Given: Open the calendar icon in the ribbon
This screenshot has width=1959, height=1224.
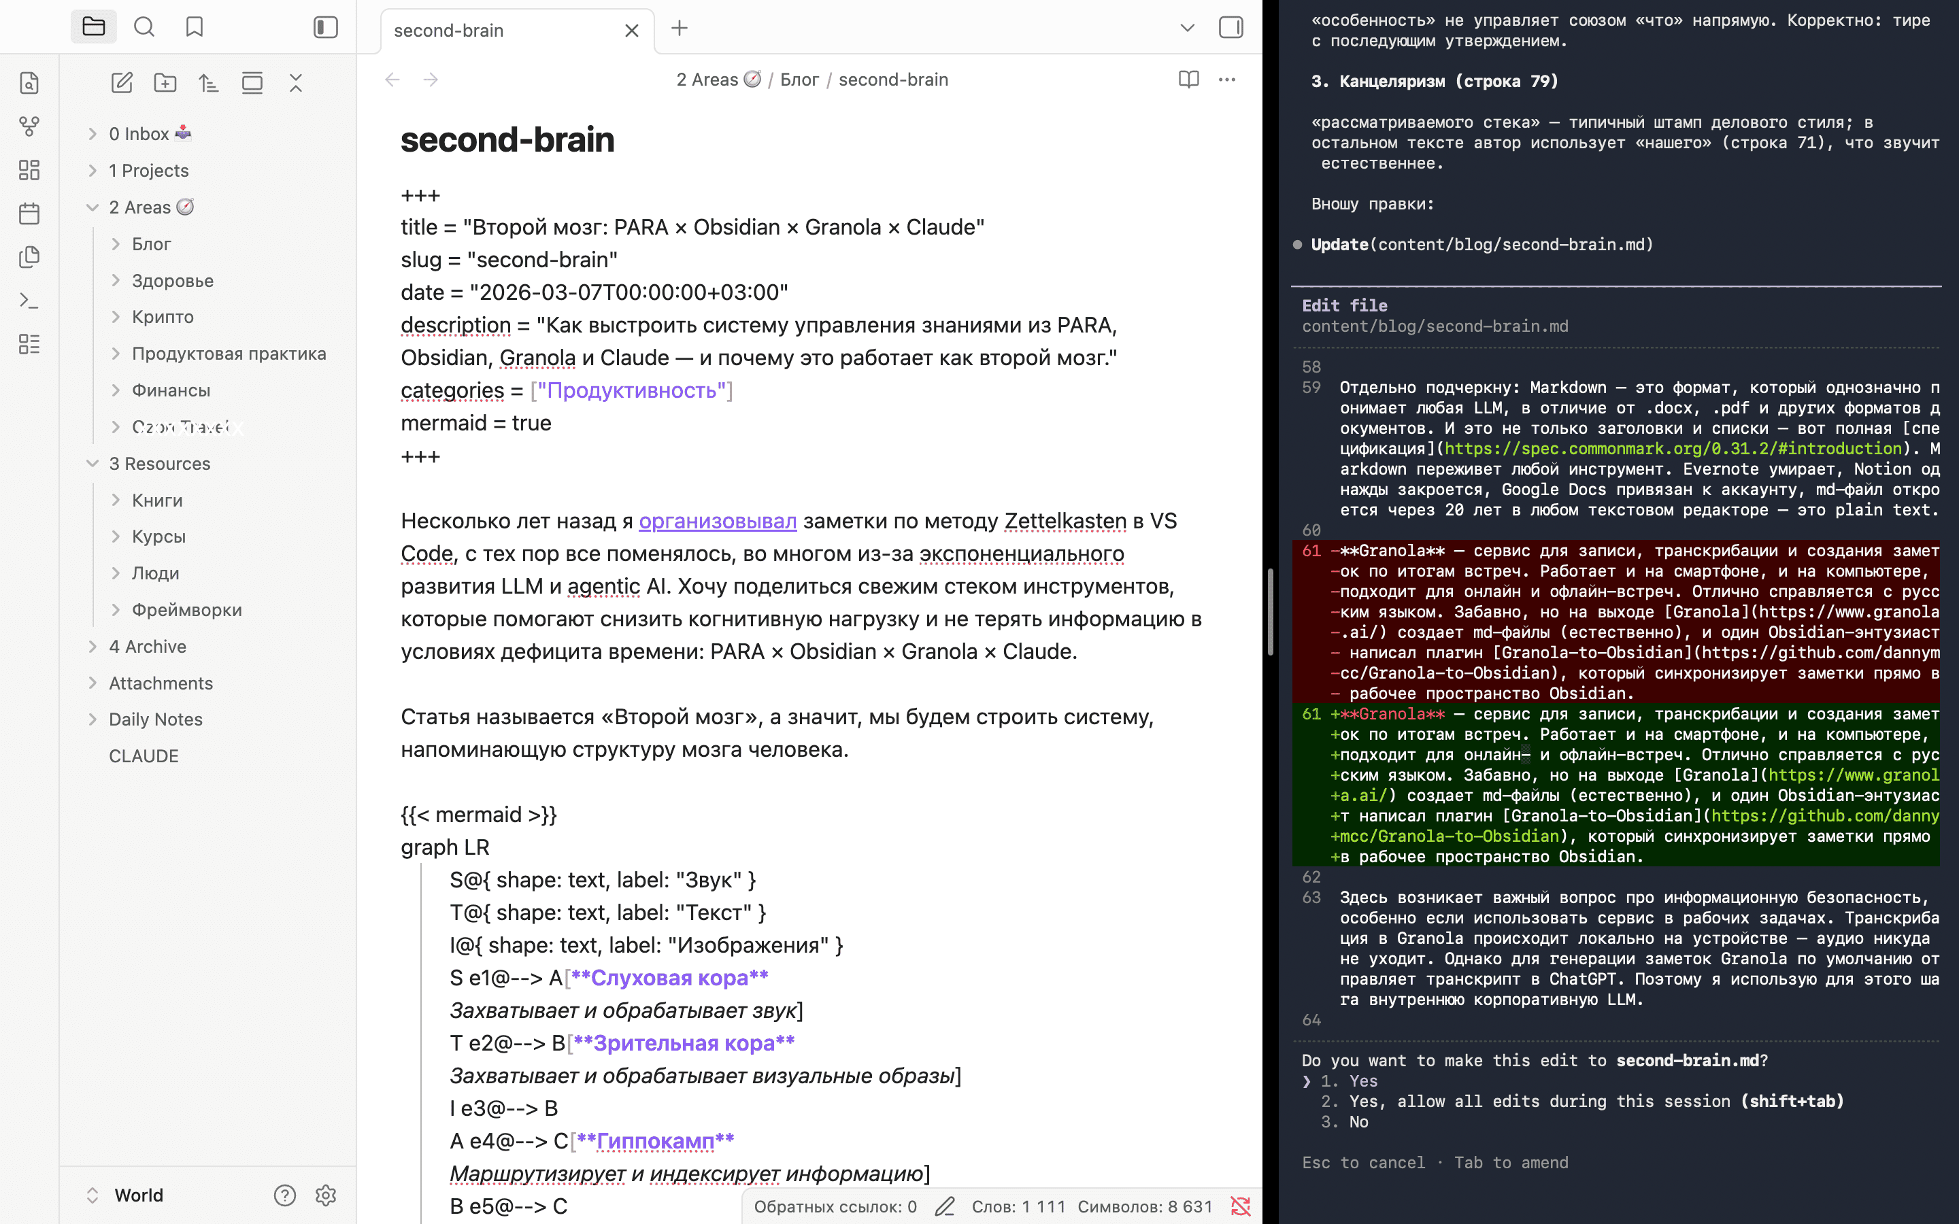Looking at the screenshot, I should (x=29, y=213).
